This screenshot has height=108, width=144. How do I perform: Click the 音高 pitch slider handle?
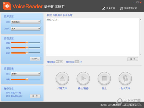27,48
